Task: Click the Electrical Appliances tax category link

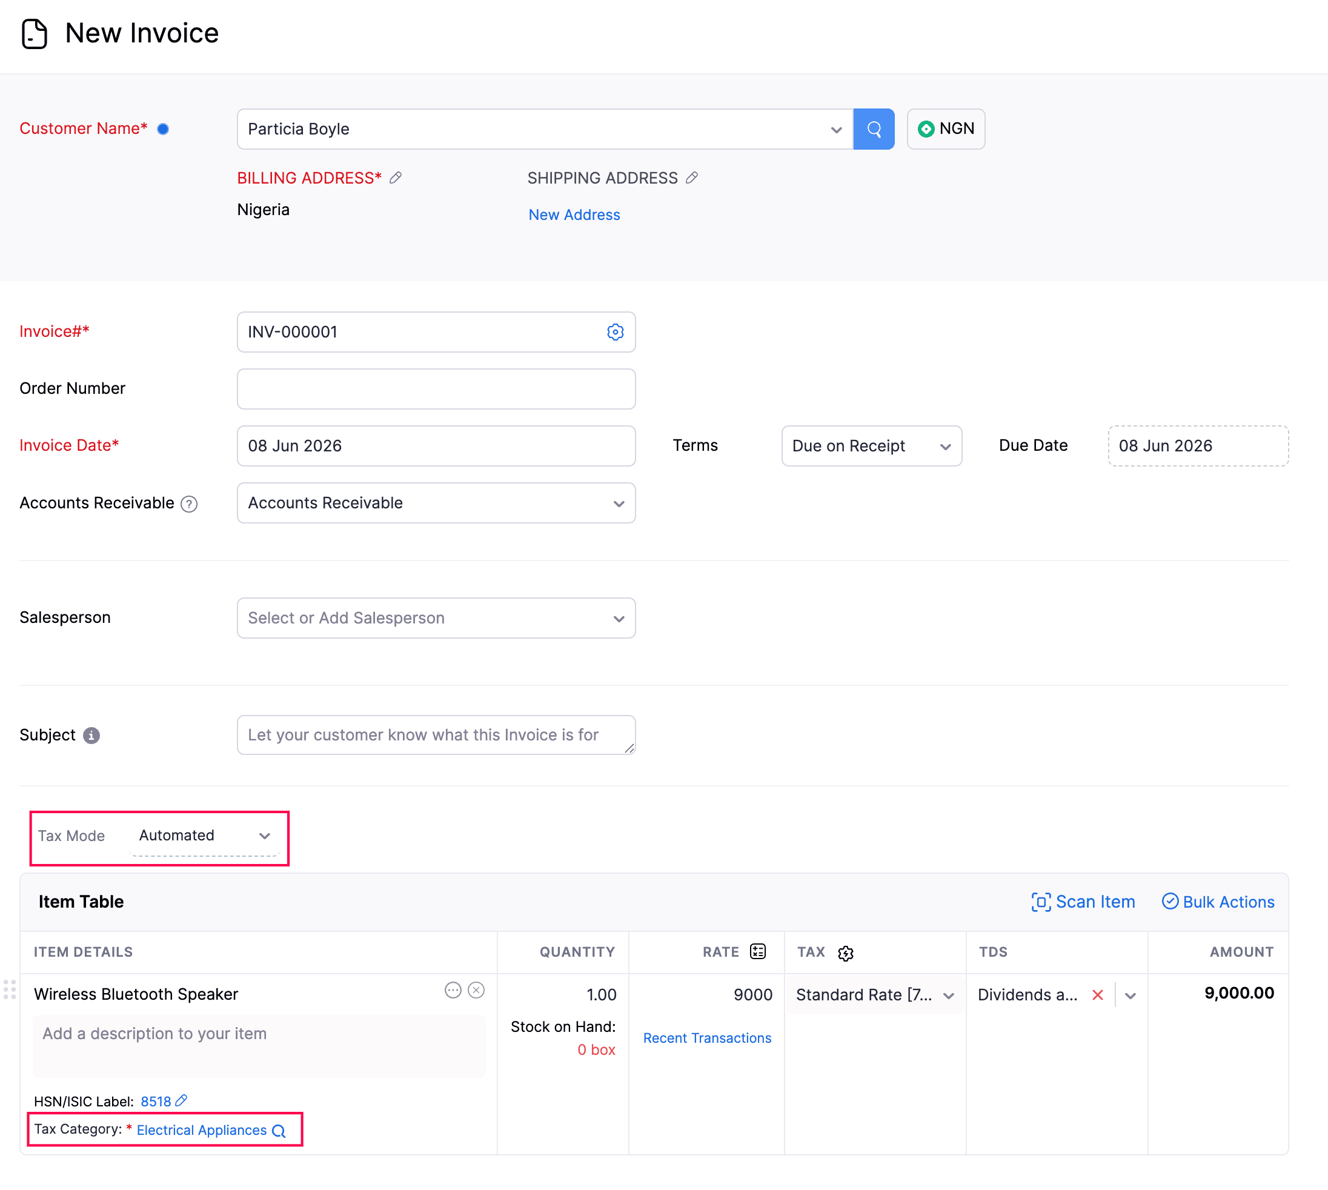Action: pos(201,1130)
